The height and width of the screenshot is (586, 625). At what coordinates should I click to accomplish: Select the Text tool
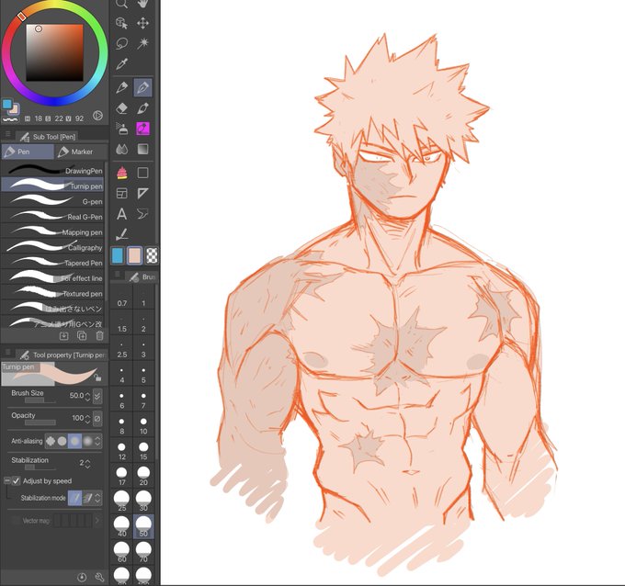pos(121,214)
